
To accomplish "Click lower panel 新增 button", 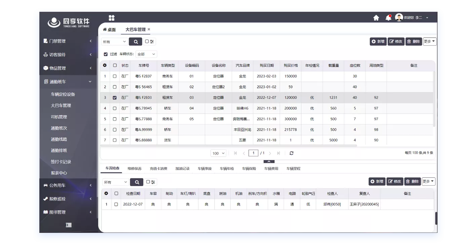I will coord(377,181).
